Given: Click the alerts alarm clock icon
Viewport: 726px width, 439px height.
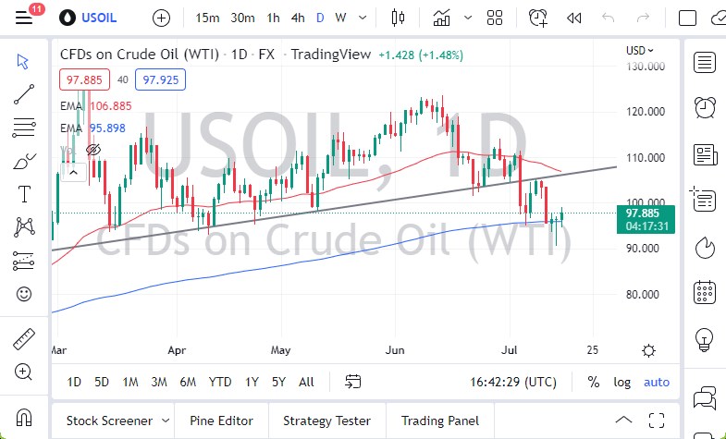Looking at the screenshot, I should pyautogui.click(x=705, y=106).
